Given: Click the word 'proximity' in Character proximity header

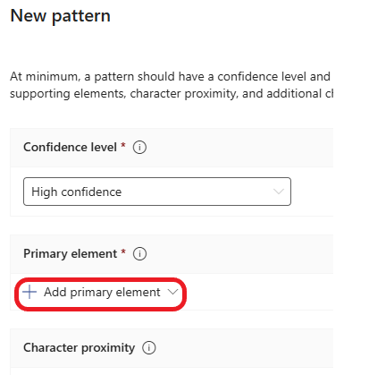Looking at the screenshot, I should click(x=108, y=348).
